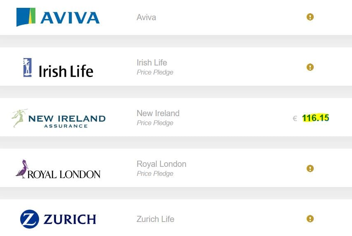The image size is (352, 236).
Task: Click the warning icon beside Irish Life
Action: (x=310, y=67)
